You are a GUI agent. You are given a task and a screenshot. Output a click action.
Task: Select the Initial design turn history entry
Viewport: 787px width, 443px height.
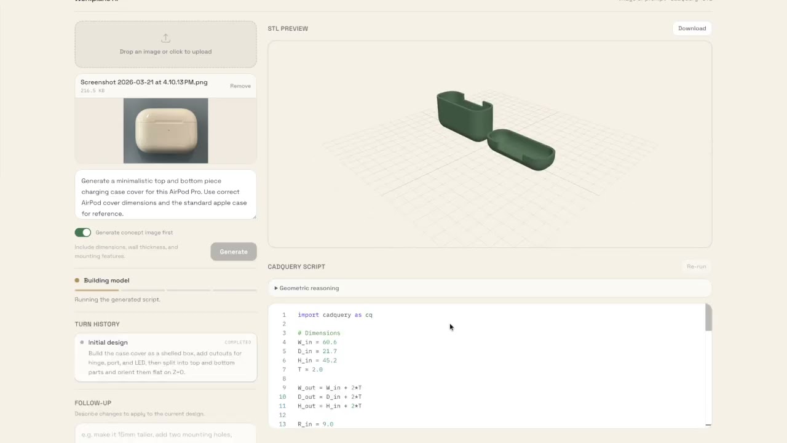tap(165, 357)
